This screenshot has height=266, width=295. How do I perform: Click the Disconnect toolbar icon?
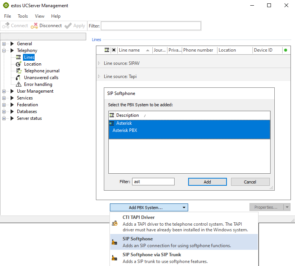tap(34, 26)
